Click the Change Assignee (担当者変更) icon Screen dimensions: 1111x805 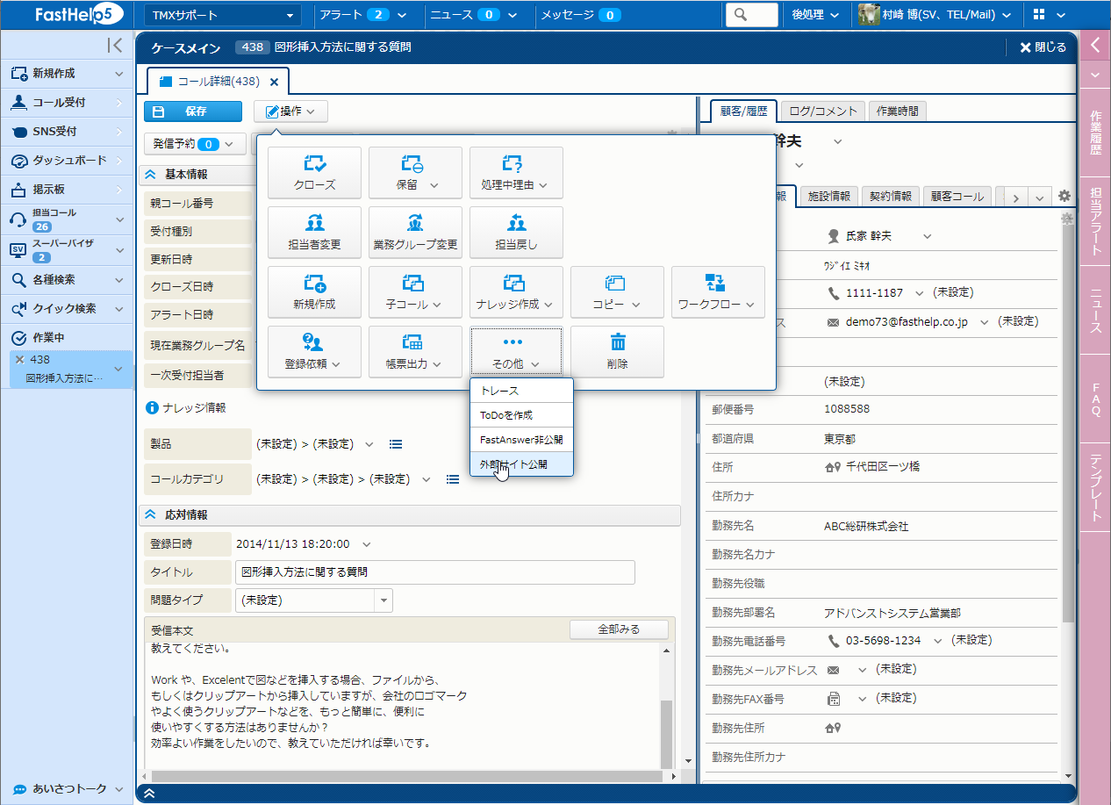coord(314,224)
